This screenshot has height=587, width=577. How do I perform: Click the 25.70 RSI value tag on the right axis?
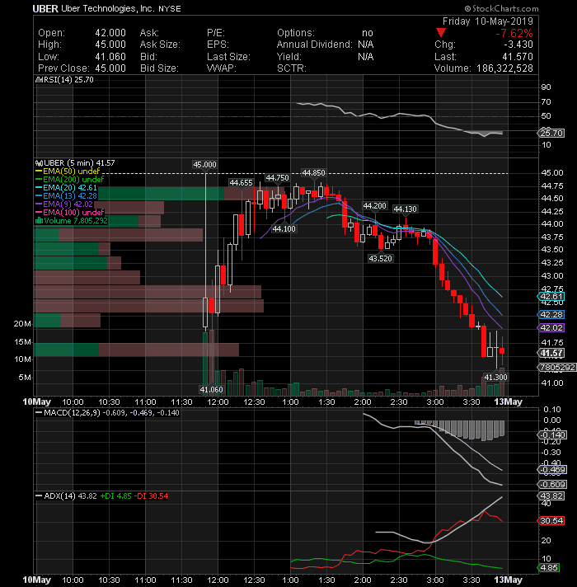[551, 134]
